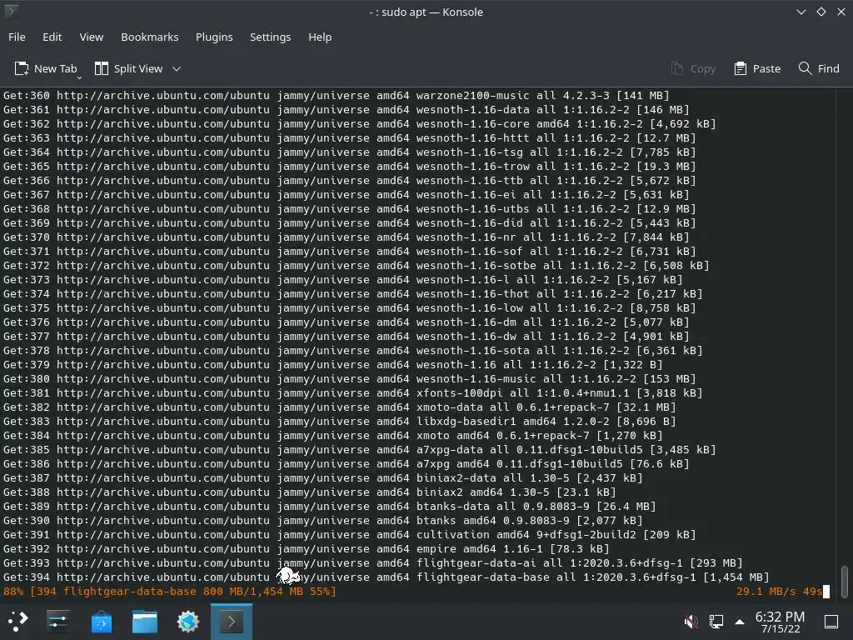Click the Split View button

click(129, 68)
